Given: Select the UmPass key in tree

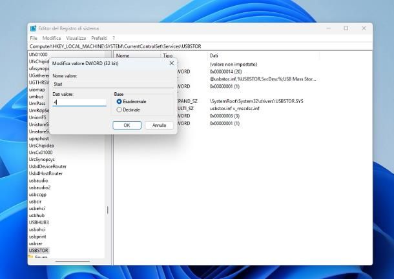Looking at the screenshot, I should click(x=37, y=103).
